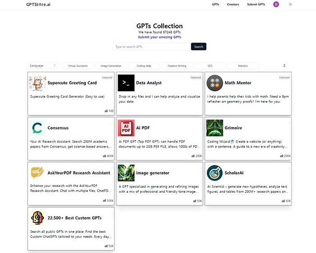Select the SEO category filter
The image size is (316, 253).
pos(210,66)
